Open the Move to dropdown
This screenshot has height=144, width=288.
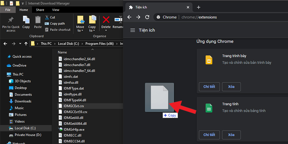point(80,24)
